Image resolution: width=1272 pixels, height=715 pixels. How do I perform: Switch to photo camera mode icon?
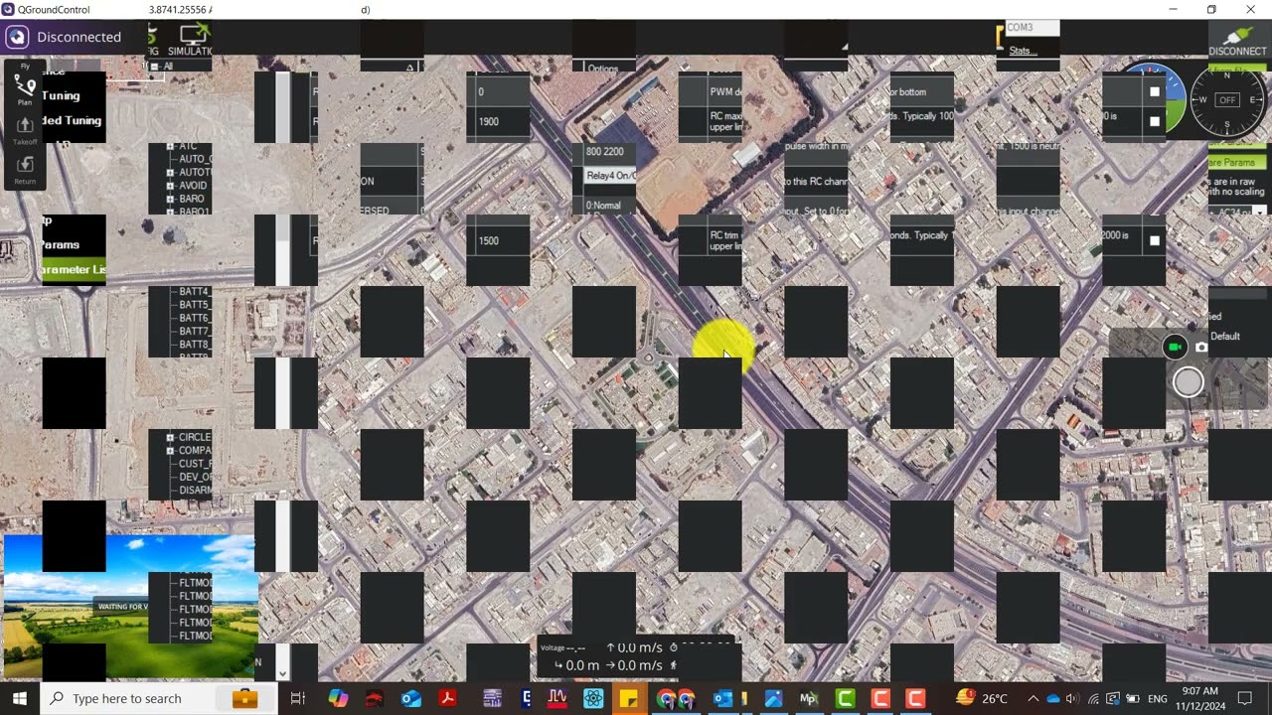point(1201,347)
